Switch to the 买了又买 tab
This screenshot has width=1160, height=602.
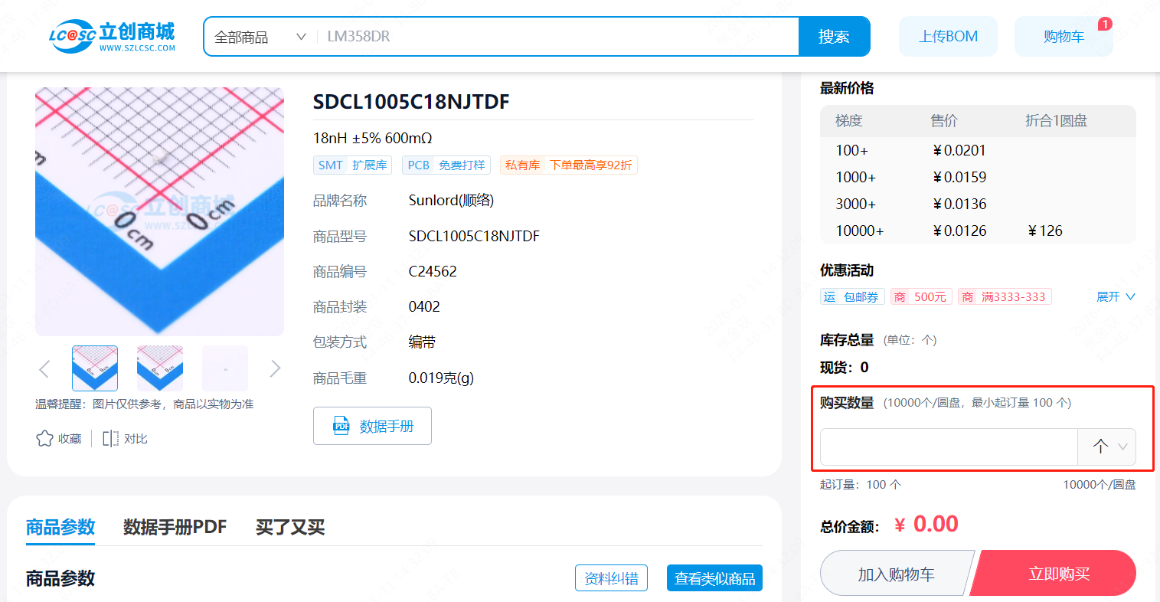click(x=289, y=527)
